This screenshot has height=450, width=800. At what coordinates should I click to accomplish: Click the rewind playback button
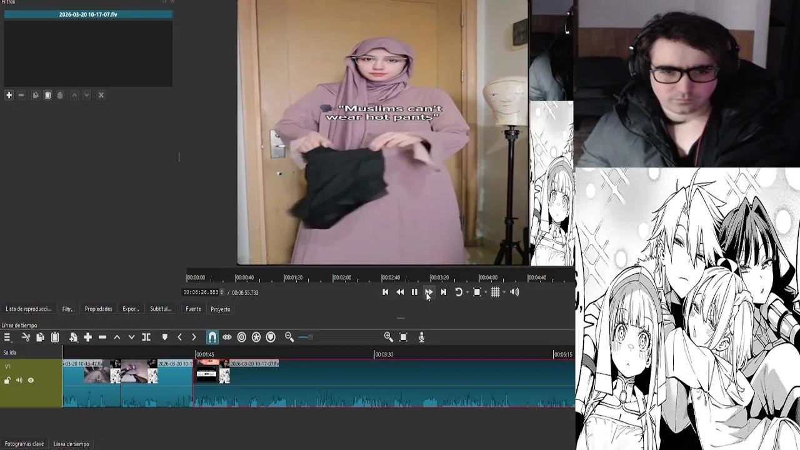tap(400, 292)
